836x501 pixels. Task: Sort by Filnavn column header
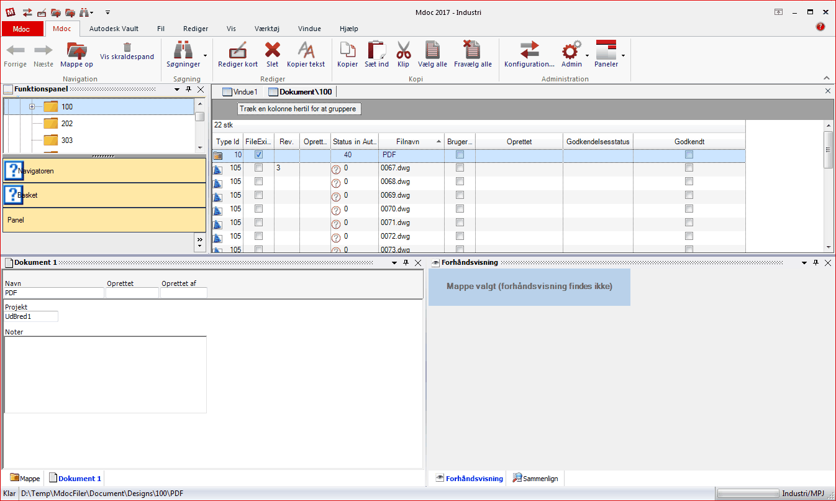[411, 142]
